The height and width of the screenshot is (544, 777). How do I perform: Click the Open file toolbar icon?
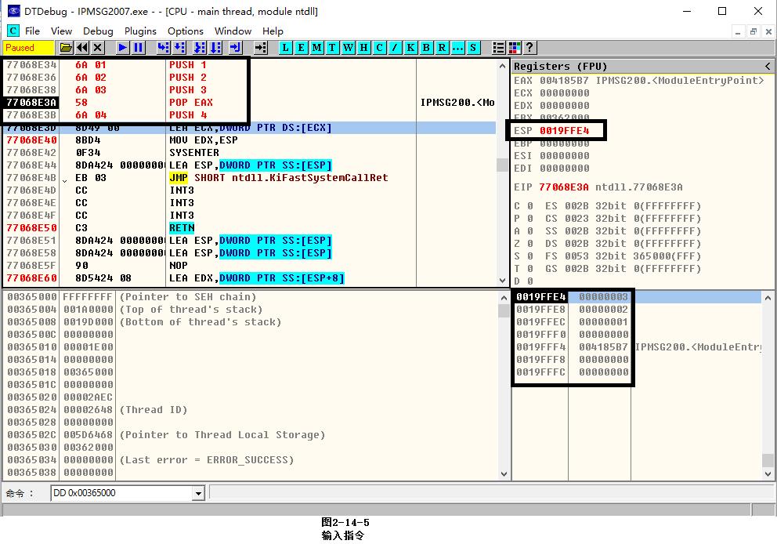point(67,48)
